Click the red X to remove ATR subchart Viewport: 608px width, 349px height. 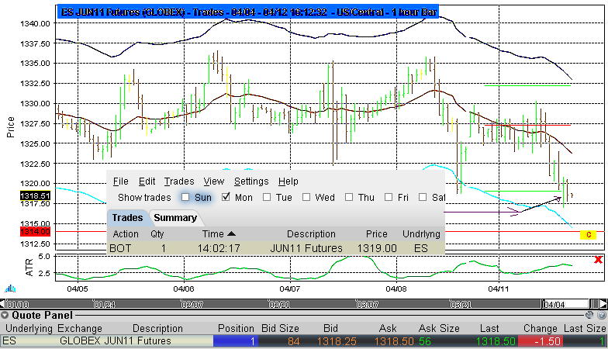pyautogui.click(x=599, y=259)
